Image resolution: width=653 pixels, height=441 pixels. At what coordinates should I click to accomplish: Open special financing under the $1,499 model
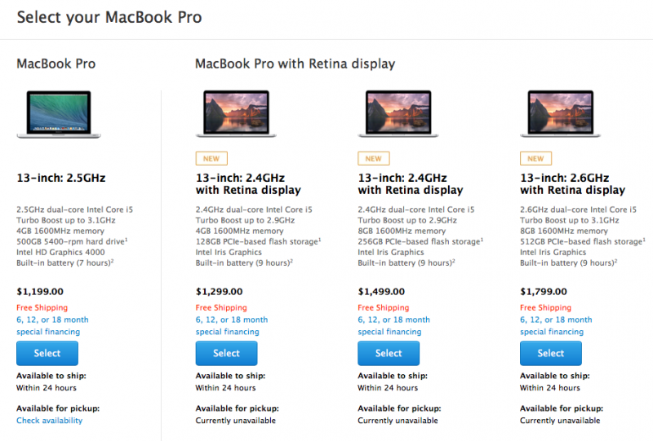point(389,332)
